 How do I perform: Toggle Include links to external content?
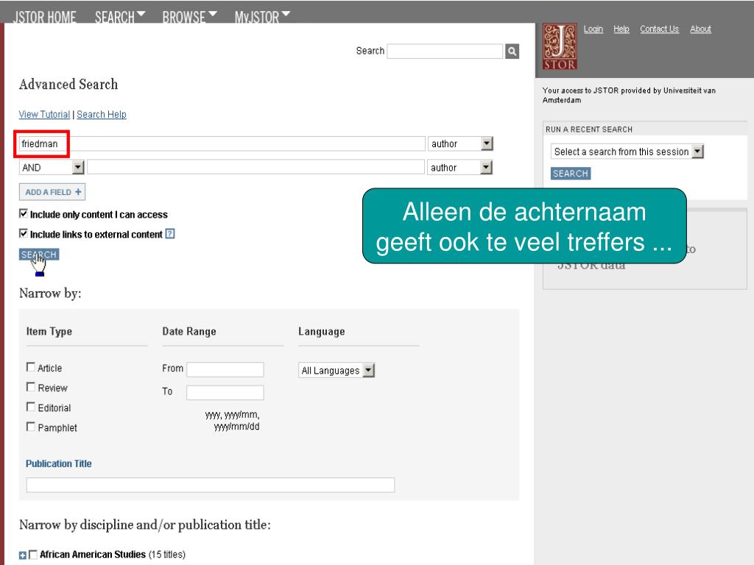[23, 233]
